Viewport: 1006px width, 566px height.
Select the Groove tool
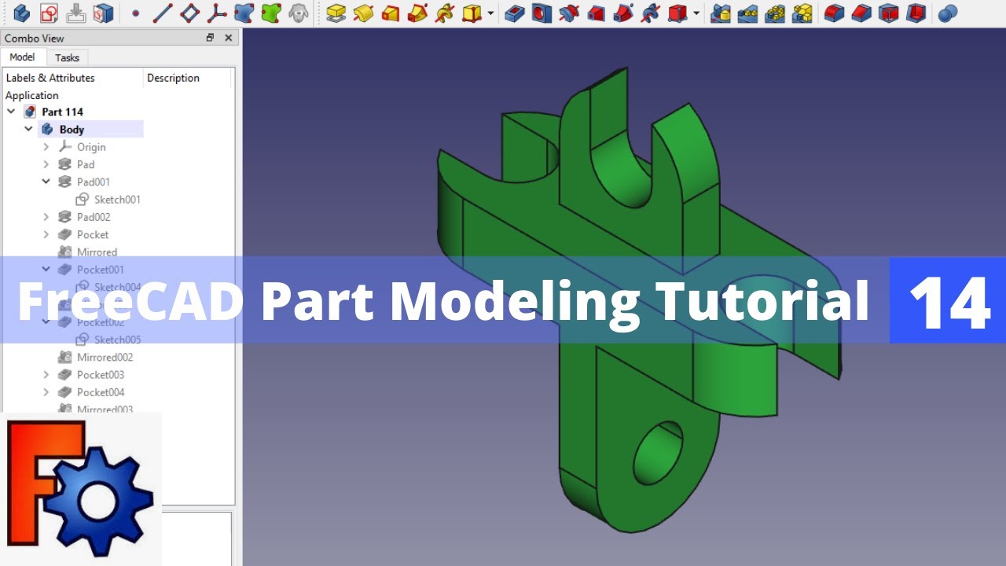click(x=569, y=13)
